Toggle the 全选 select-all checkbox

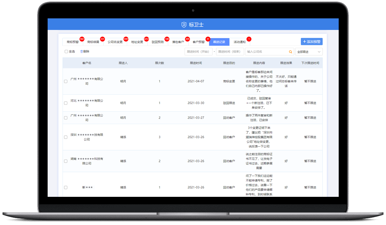66,52
